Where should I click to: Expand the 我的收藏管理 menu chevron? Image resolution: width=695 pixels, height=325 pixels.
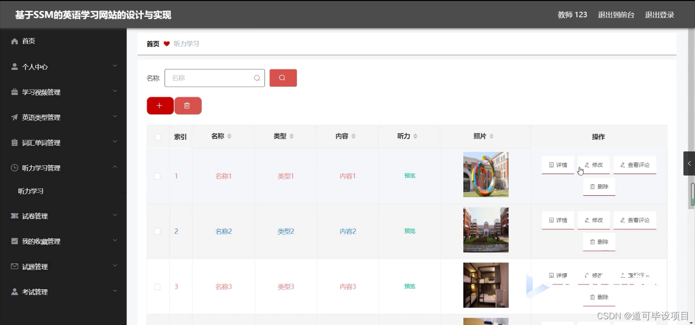pyautogui.click(x=115, y=240)
